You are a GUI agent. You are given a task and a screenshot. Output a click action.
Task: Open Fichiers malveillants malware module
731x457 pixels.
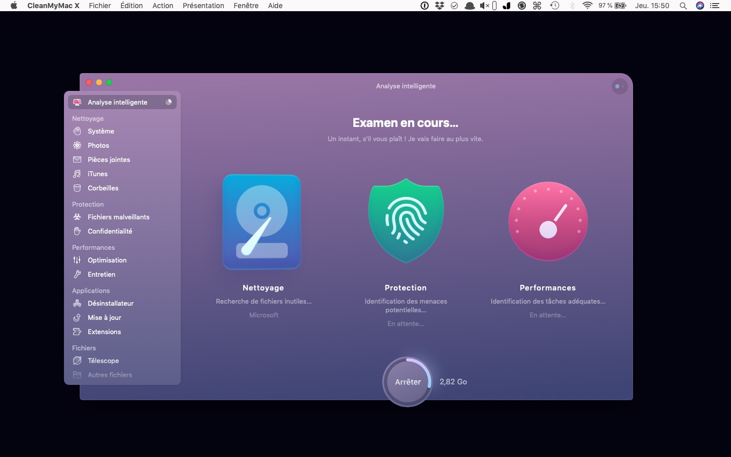[118, 217]
